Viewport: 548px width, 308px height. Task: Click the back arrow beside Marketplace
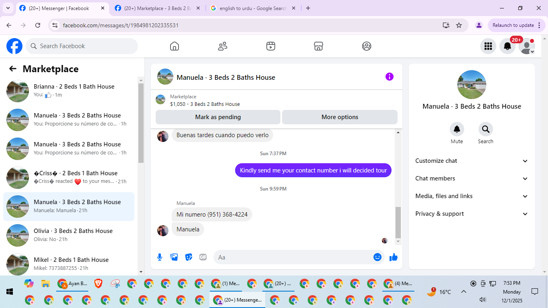(13, 69)
